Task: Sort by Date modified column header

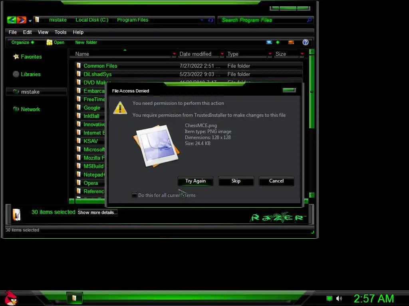Action: coord(198,54)
